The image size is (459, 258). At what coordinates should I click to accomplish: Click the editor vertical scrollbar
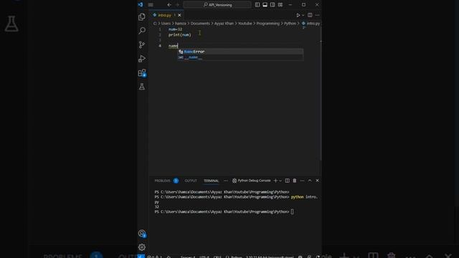point(321,94)
